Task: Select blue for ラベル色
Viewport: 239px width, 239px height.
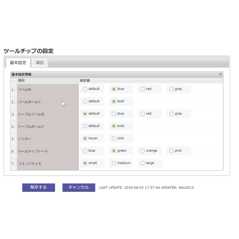Action: 114,89
